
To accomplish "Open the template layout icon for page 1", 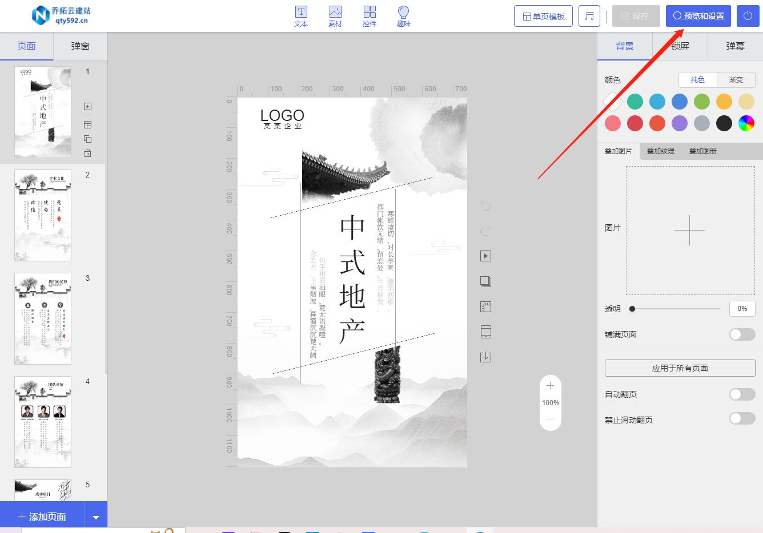I will pos(87,124).
